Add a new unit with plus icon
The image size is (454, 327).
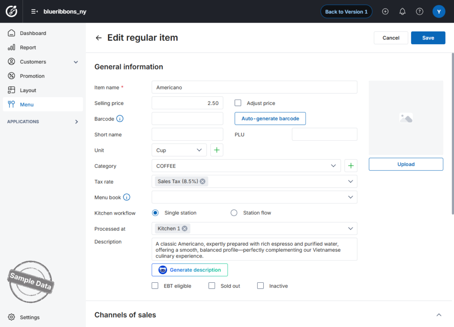216,150
